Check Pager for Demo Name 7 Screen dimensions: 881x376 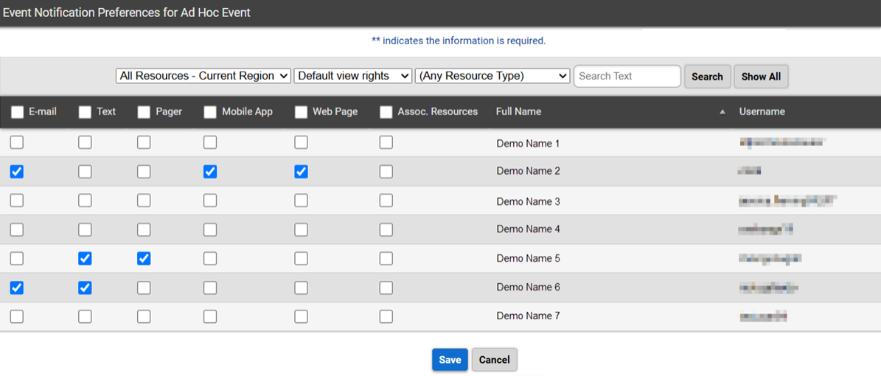coord(144,316)
